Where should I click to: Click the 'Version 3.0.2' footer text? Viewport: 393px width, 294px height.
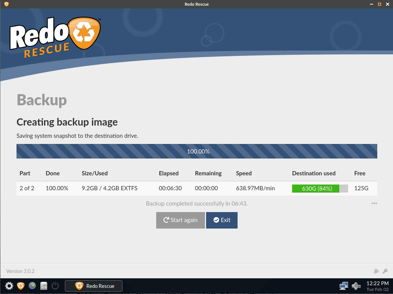tap(20, 271)
